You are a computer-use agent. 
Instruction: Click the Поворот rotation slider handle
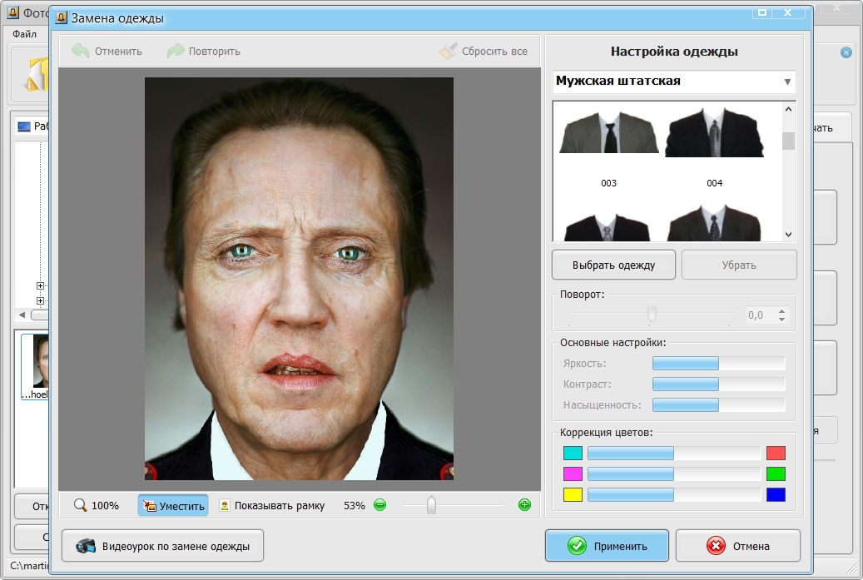[x=652, y=314]
